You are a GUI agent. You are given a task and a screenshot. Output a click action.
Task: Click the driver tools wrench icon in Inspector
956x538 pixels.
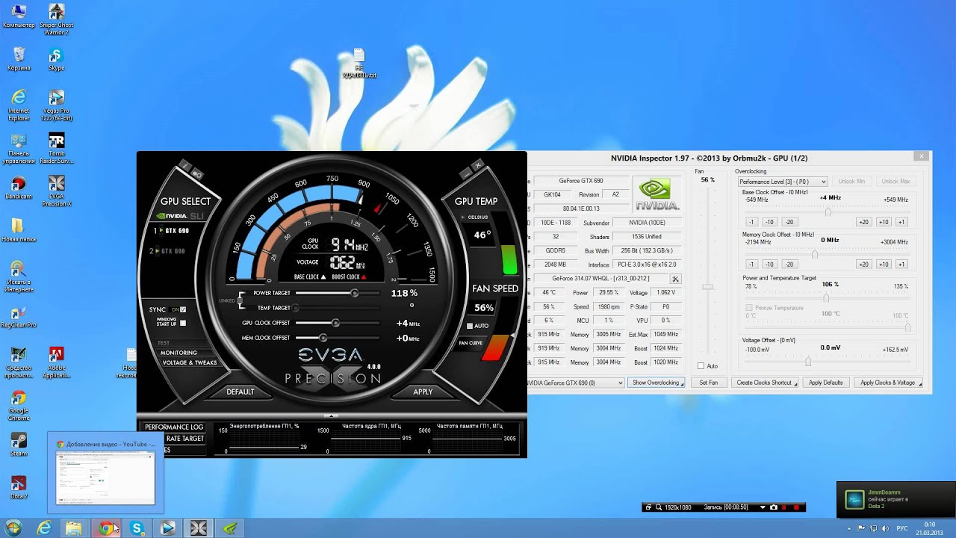pyautogui.click(x=675, y=279)
